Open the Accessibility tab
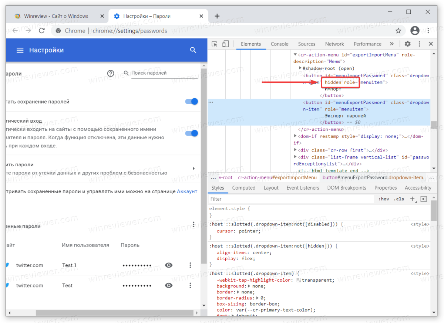 [x=418, y=188]
